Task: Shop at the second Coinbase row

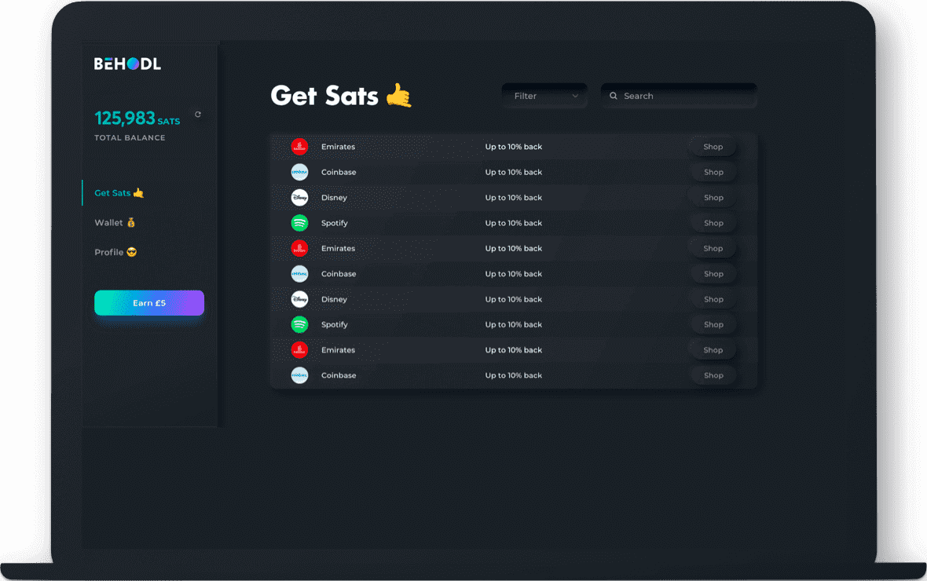Action: coord(713,274)
